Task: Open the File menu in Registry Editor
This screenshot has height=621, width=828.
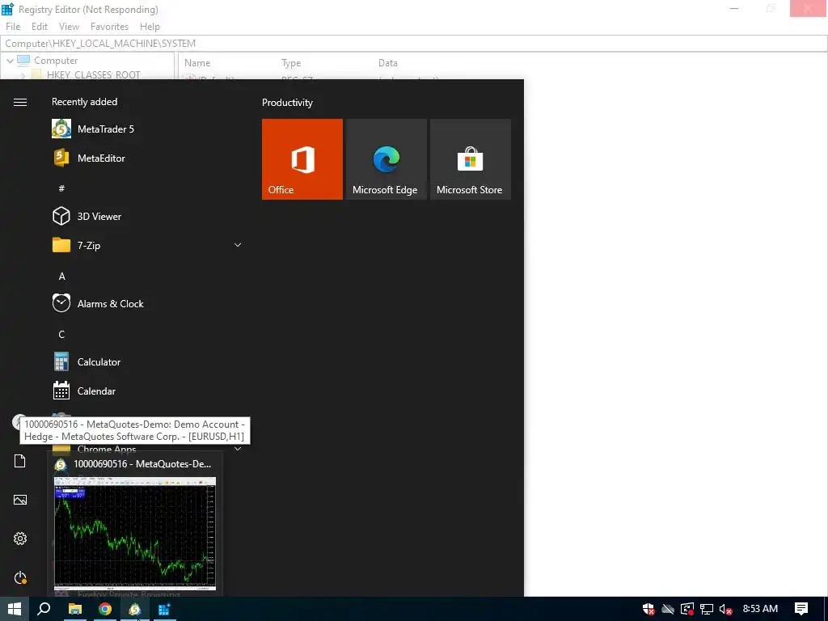Action: (13, 27)
